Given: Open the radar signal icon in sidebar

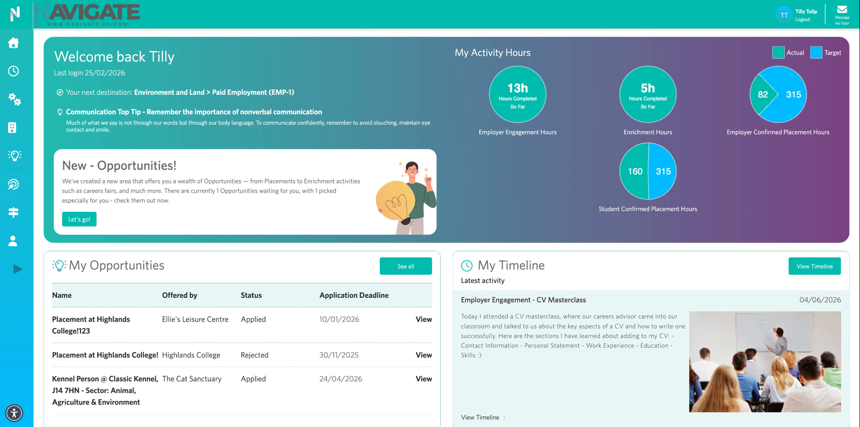Looking at the screenshot, I should [x=13, y=184].
